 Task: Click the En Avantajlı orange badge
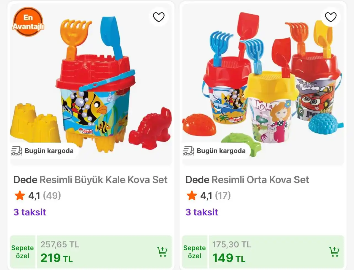click(28, 22)
